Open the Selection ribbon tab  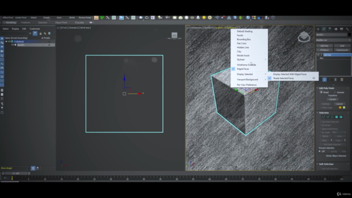pyautogui.click(x=42, y=23)
